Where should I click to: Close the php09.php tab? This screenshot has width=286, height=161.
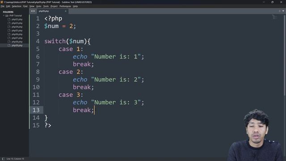(66, 11)
